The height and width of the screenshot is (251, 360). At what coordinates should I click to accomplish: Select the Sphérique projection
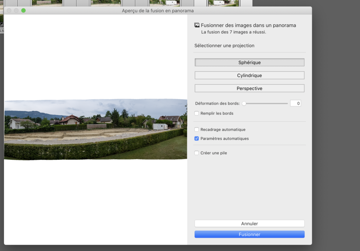coord(249,62)
